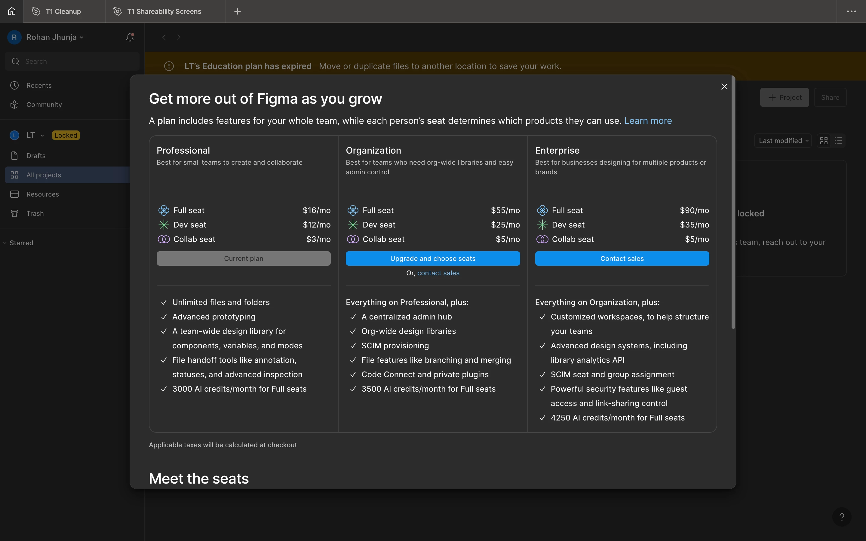Switch to list view

pos(838,141)
